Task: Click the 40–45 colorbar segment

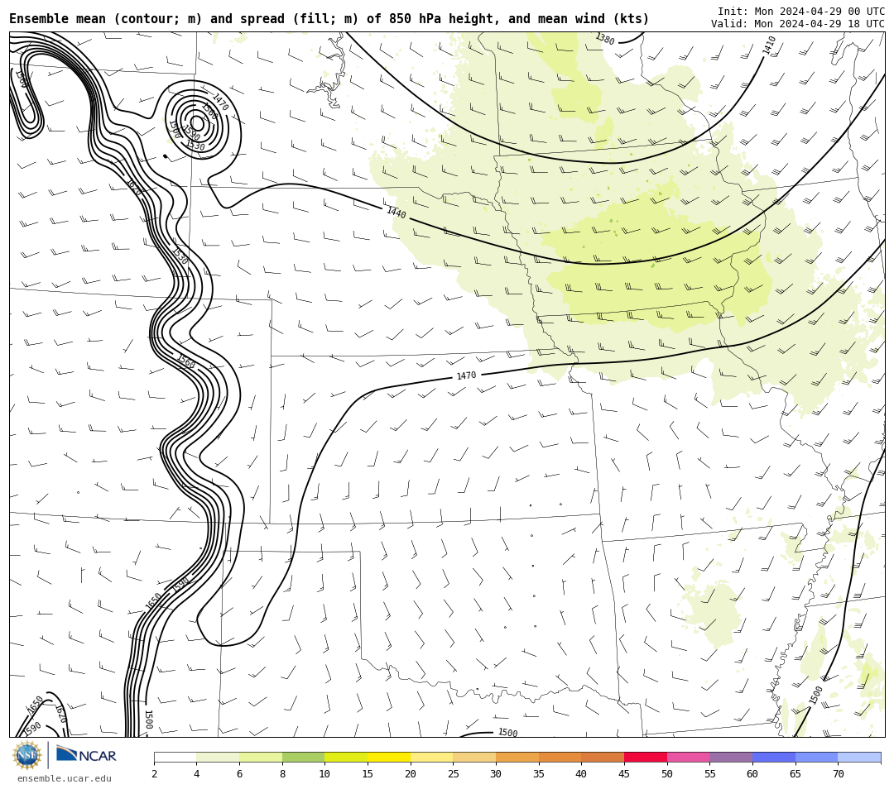Action: pyautogui.click(x=603, y=757)
